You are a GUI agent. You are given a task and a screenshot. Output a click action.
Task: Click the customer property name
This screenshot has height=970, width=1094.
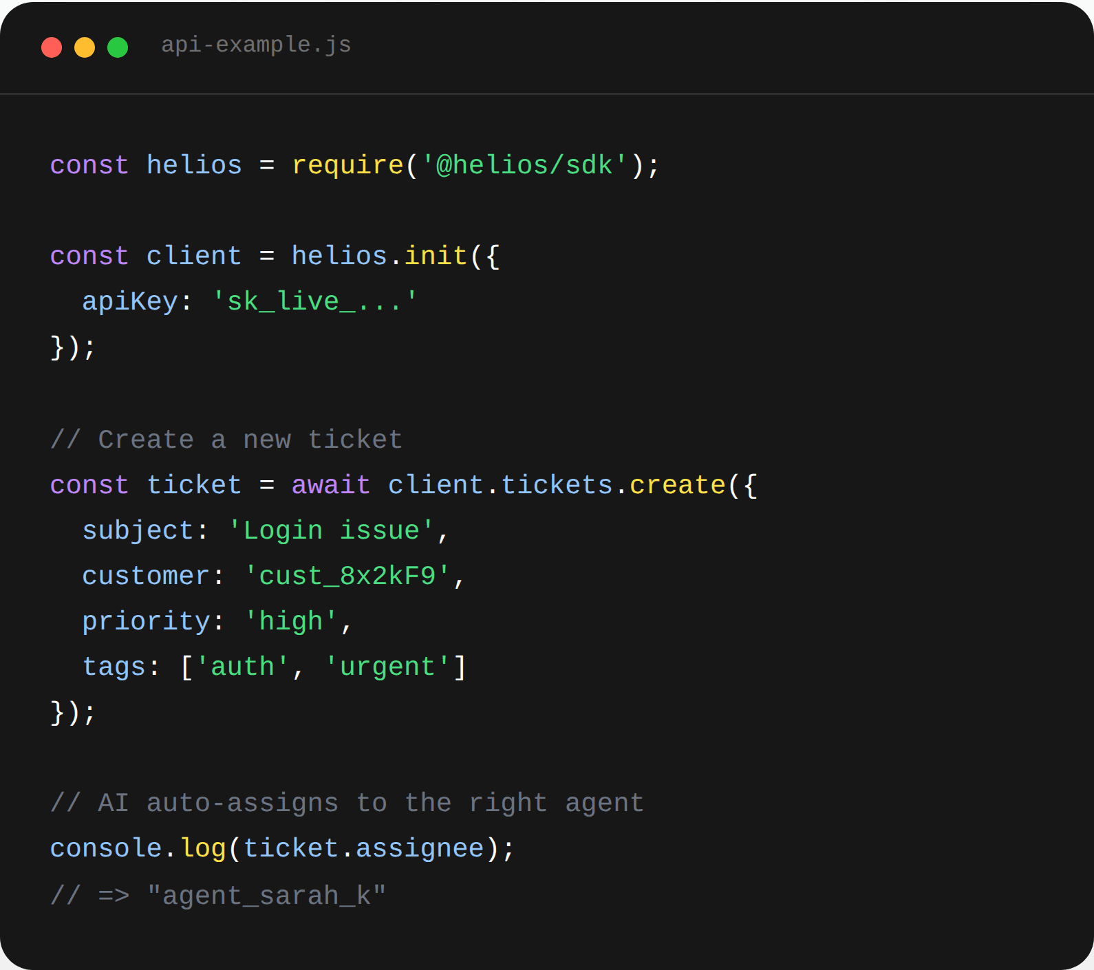pyautogui.click(x=146, y=576)
